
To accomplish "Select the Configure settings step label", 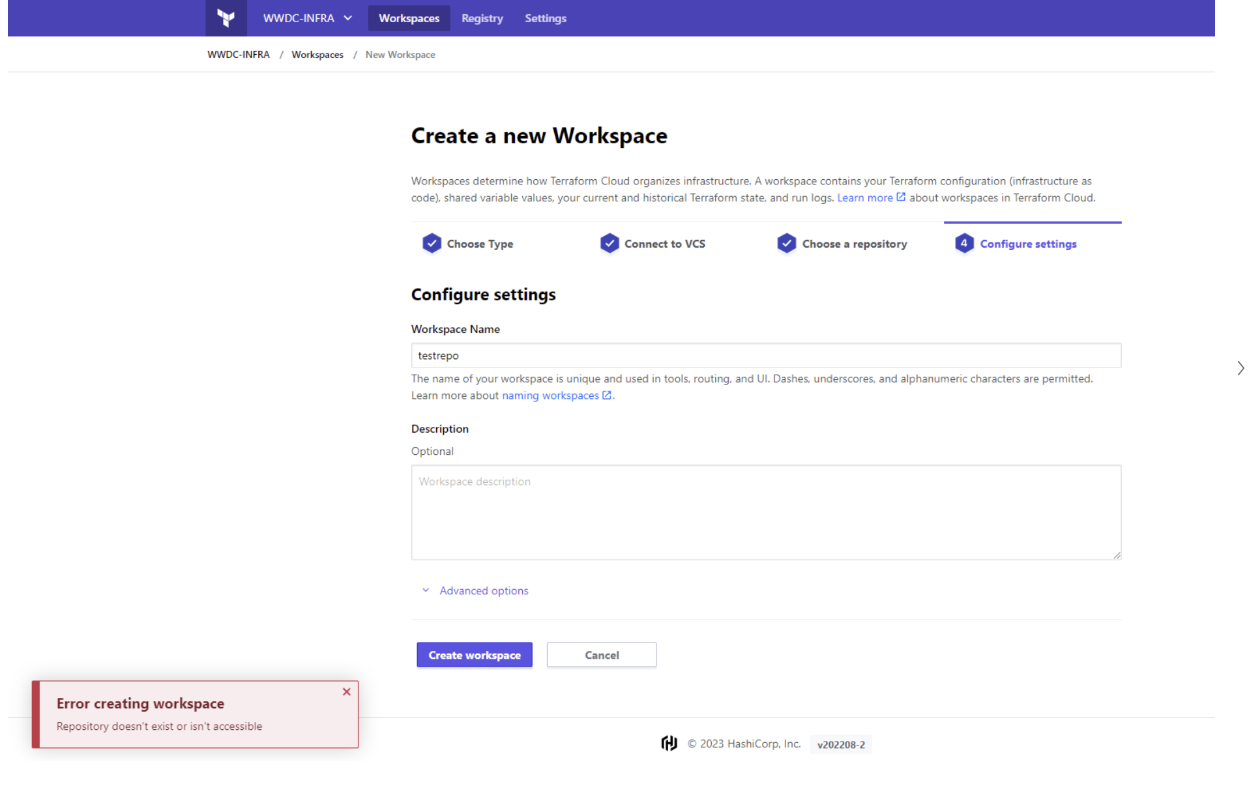I will 1027,244.
